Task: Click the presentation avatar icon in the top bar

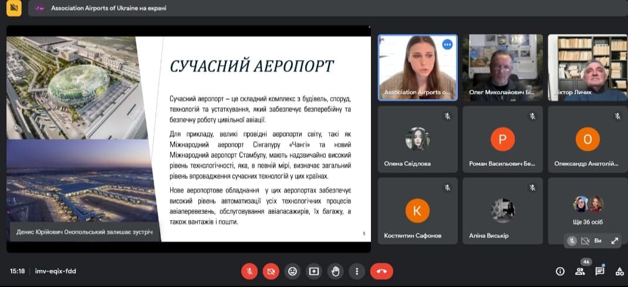Action: (40, 8)
